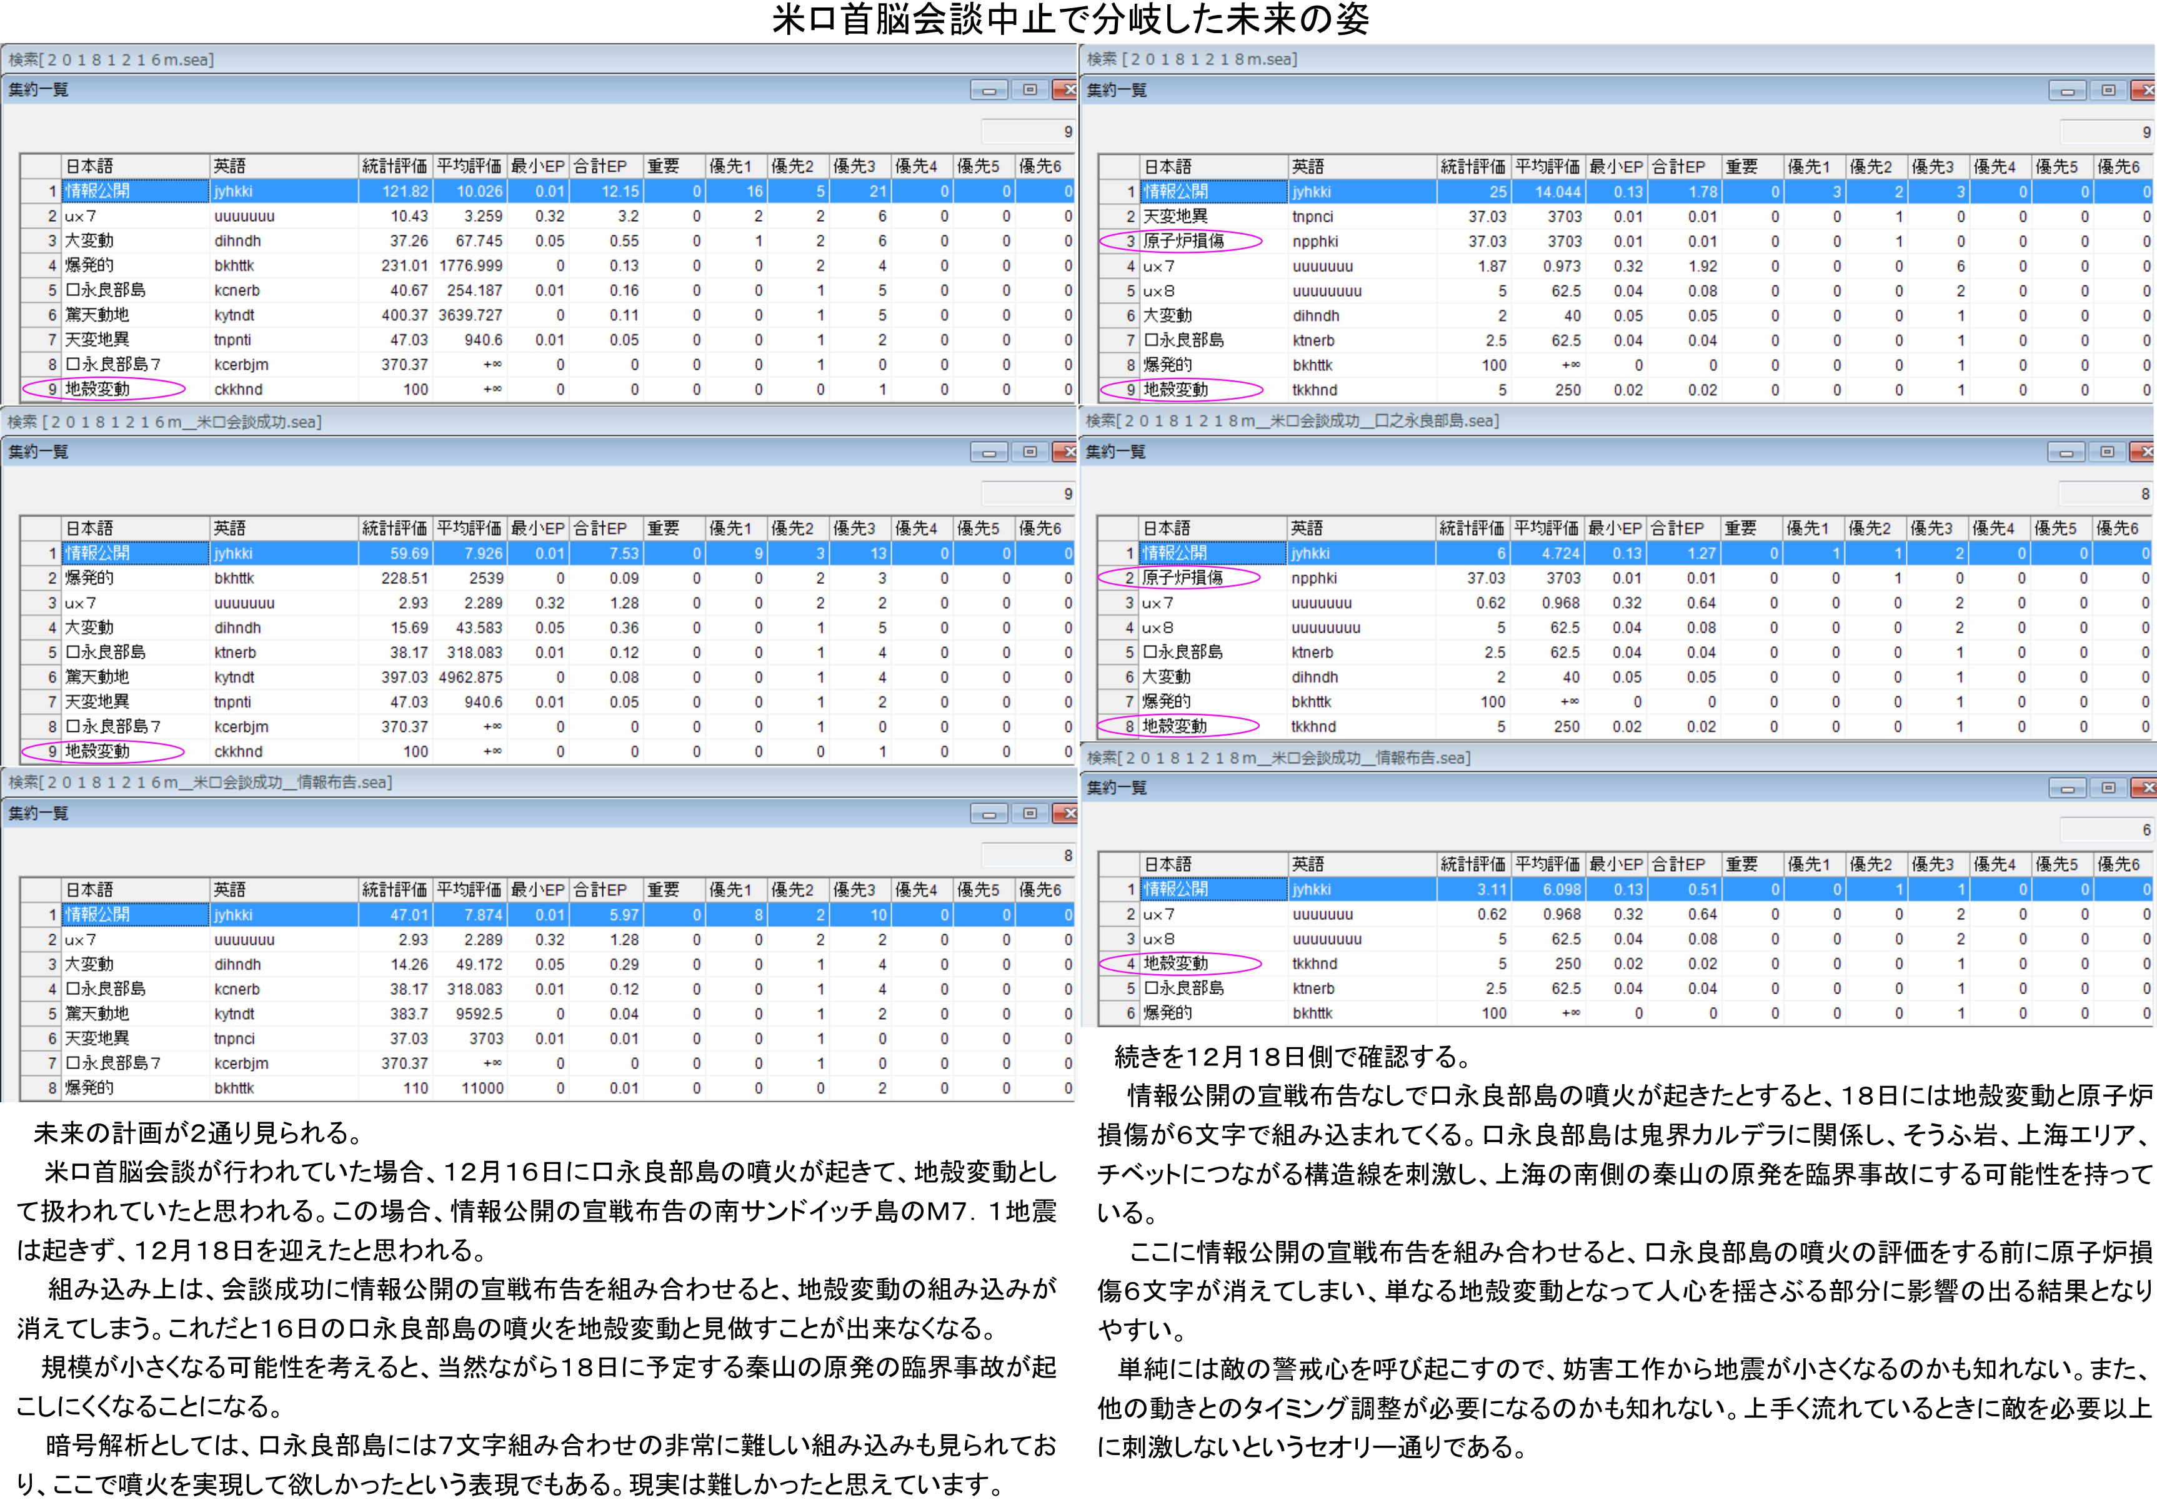The image size is (2157, 1505).
Task: Restore the 20181216m.sea 集約一覧 window
Action: tap(1030, 90)
